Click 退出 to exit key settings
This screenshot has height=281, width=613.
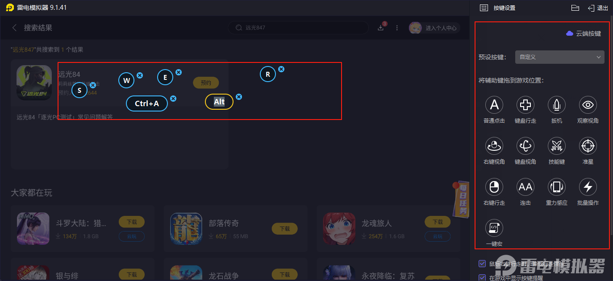click(x=598, y=8)
